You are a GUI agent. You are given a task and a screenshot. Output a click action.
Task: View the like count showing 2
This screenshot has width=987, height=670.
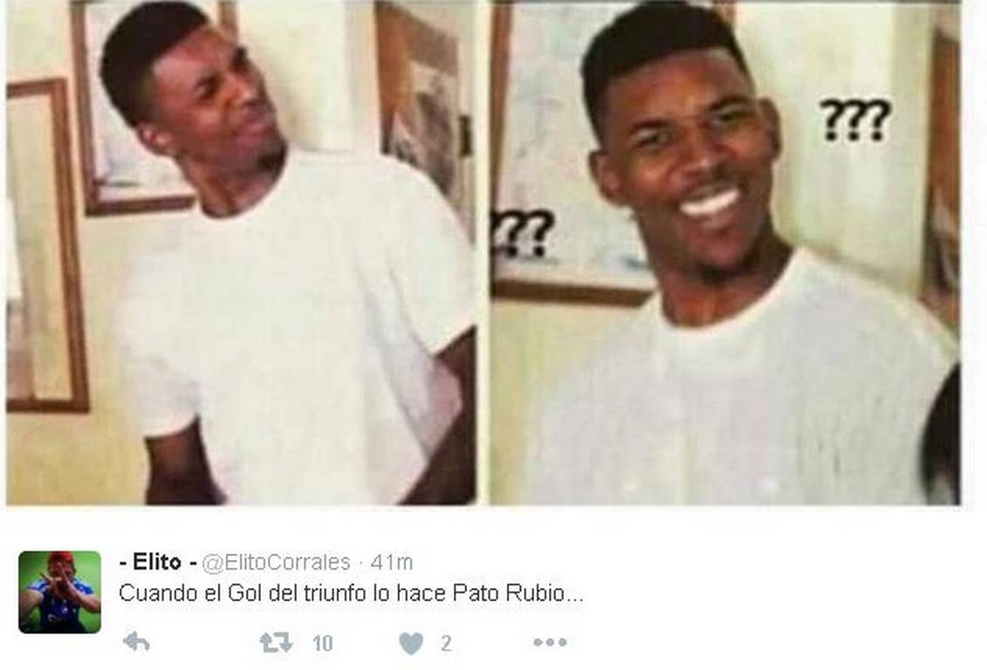pyautogui.click(x=446, y=643)
